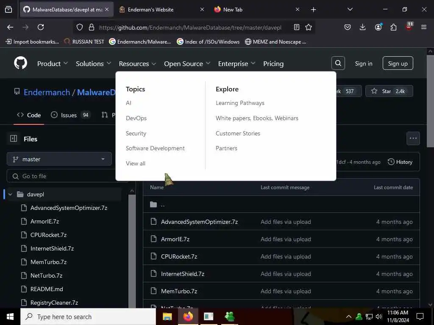Open the Pocket save icon

(x=348, y=27)
